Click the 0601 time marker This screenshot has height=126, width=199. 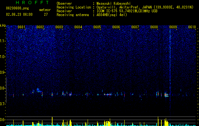(x=21, y=27)
